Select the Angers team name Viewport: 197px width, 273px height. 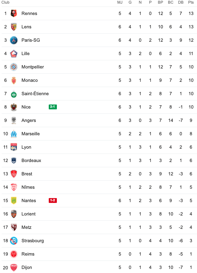[x=29, y=120]
